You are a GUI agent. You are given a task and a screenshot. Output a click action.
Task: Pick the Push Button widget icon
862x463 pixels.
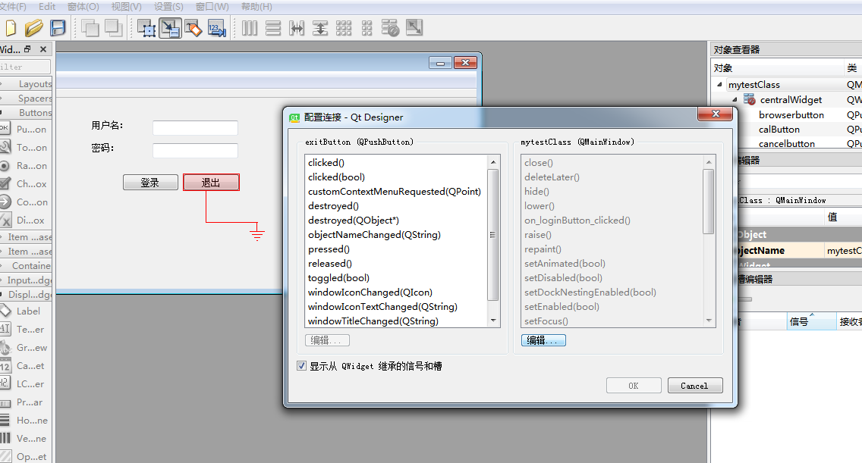[5, 129]
